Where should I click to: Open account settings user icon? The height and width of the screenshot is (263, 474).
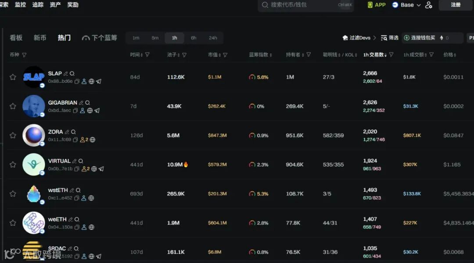coord(429,5)
